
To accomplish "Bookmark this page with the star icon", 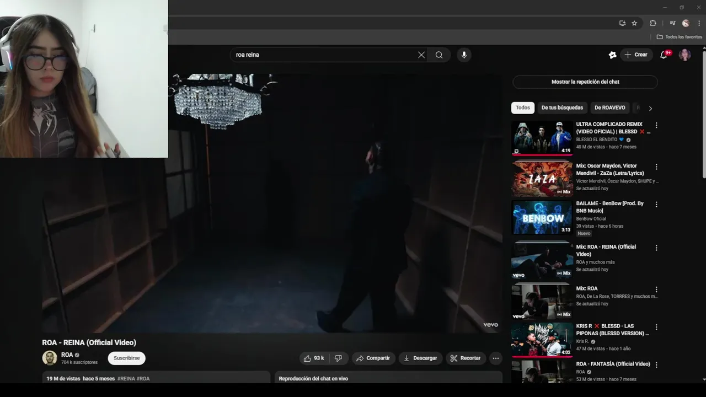I will (634, 23).
